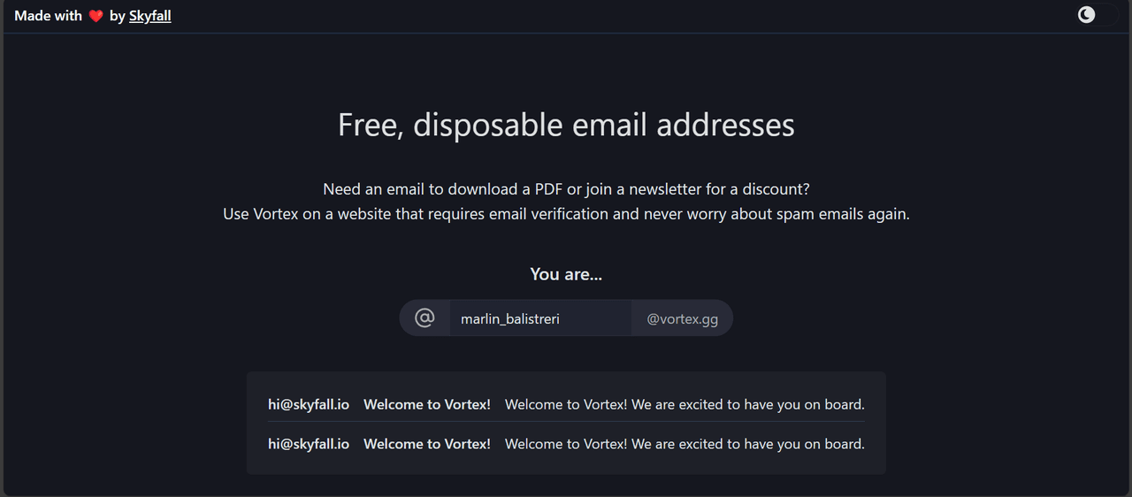This screenshot has width=1132, height=497.
Task: Click the "Need an email to download" line
Action: 566,189
